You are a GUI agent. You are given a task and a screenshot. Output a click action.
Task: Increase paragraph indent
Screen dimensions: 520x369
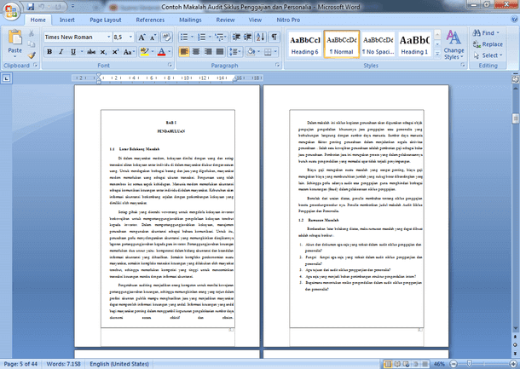coord(248,37)
